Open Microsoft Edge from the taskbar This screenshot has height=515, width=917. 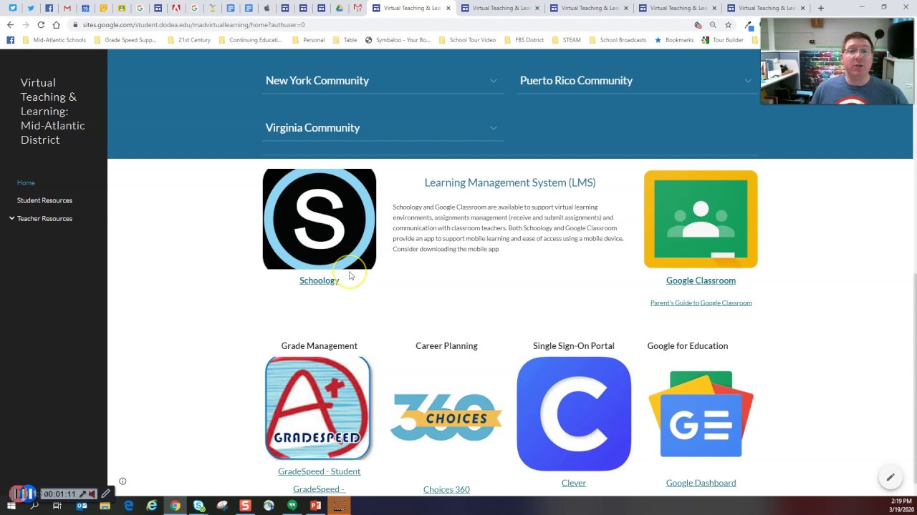tap(128, 506)
